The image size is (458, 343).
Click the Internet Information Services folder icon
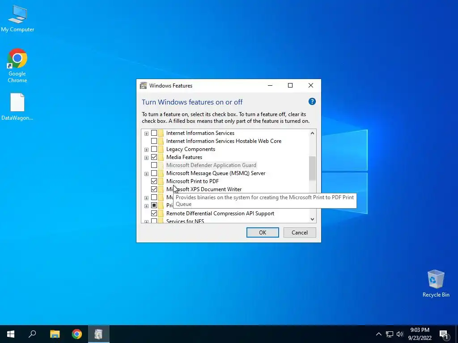point(161,133)
